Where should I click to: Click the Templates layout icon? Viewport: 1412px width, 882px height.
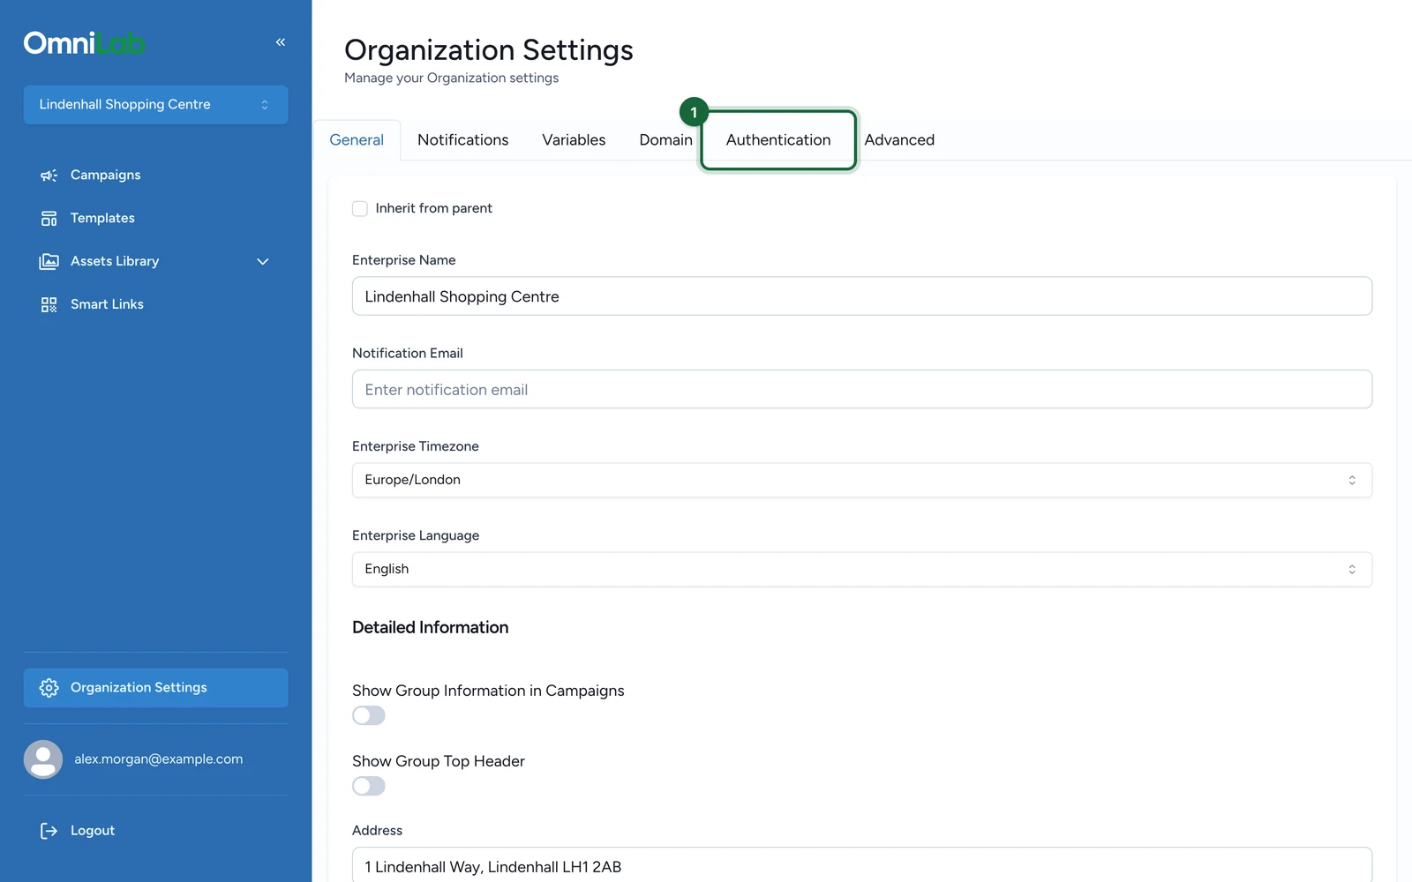(49, 219)
